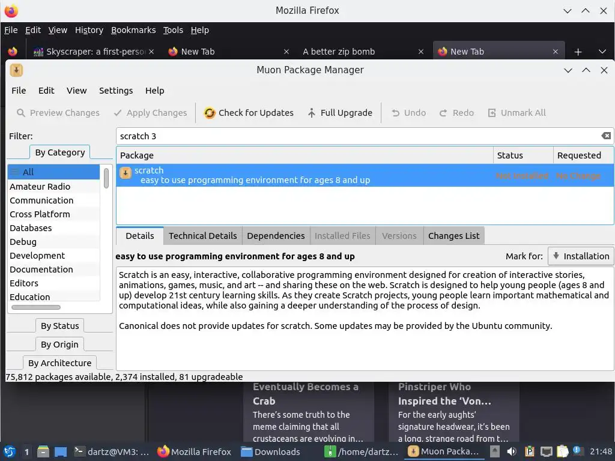Open the Muon View menu
This screenshot has height=461, width=615.
pyautogui.click(x=76, y=91)
